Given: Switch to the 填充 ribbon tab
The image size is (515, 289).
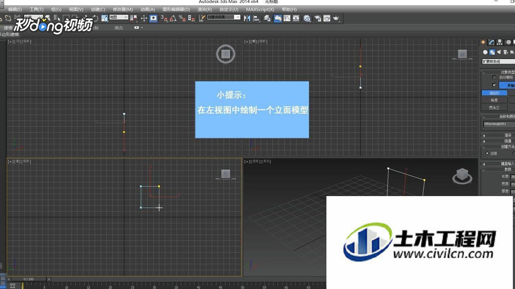Looking at the screenshot, I should [119, 28].
